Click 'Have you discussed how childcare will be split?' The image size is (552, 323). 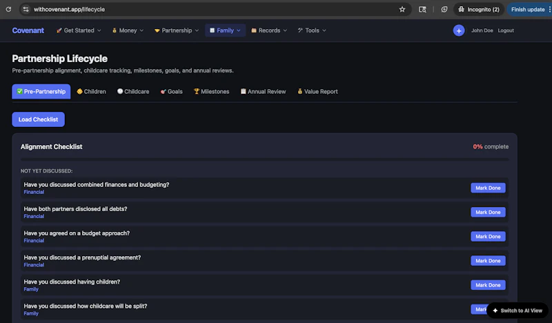click(86, 306)
